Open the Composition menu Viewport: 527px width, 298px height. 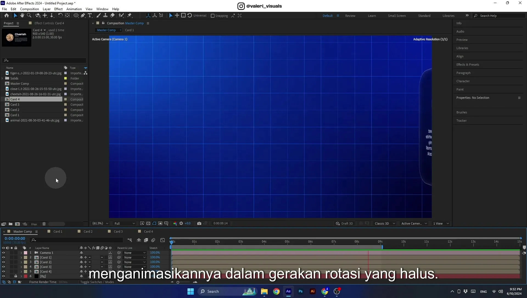click(29, 9)
